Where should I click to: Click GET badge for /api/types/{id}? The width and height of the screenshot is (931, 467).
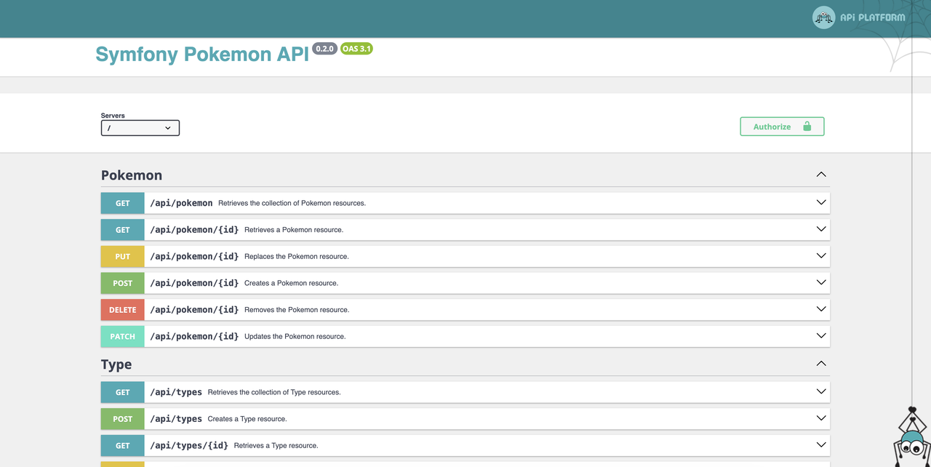coord(123,445)
